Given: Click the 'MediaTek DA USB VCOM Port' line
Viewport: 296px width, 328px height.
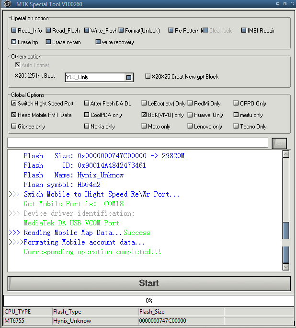Looking at the screenshot, I should (x=71, y=223).
